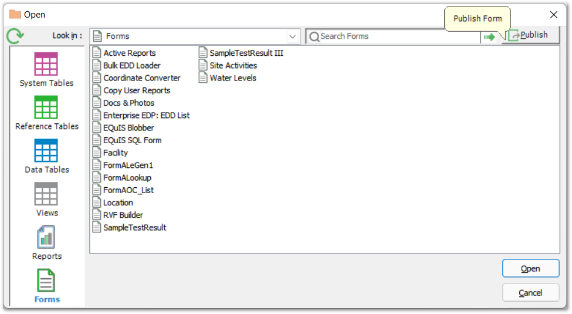Pick Coordinate Converter name in list

(142, 78)
